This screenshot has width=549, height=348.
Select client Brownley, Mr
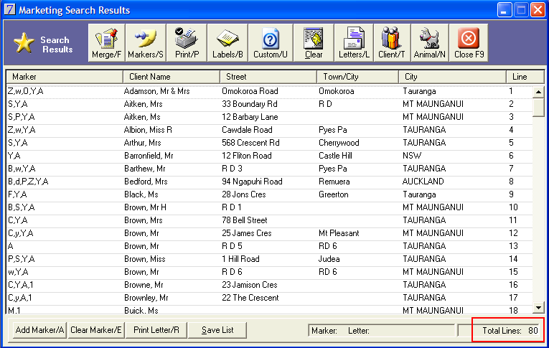click(146, 298)
